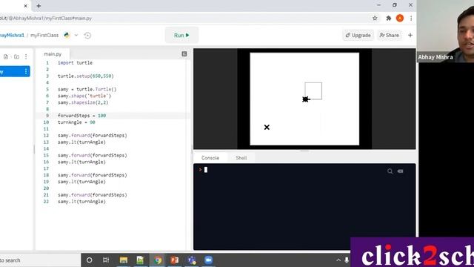Close the current browser tab
The image size is (474, 267).
(25, 6)
